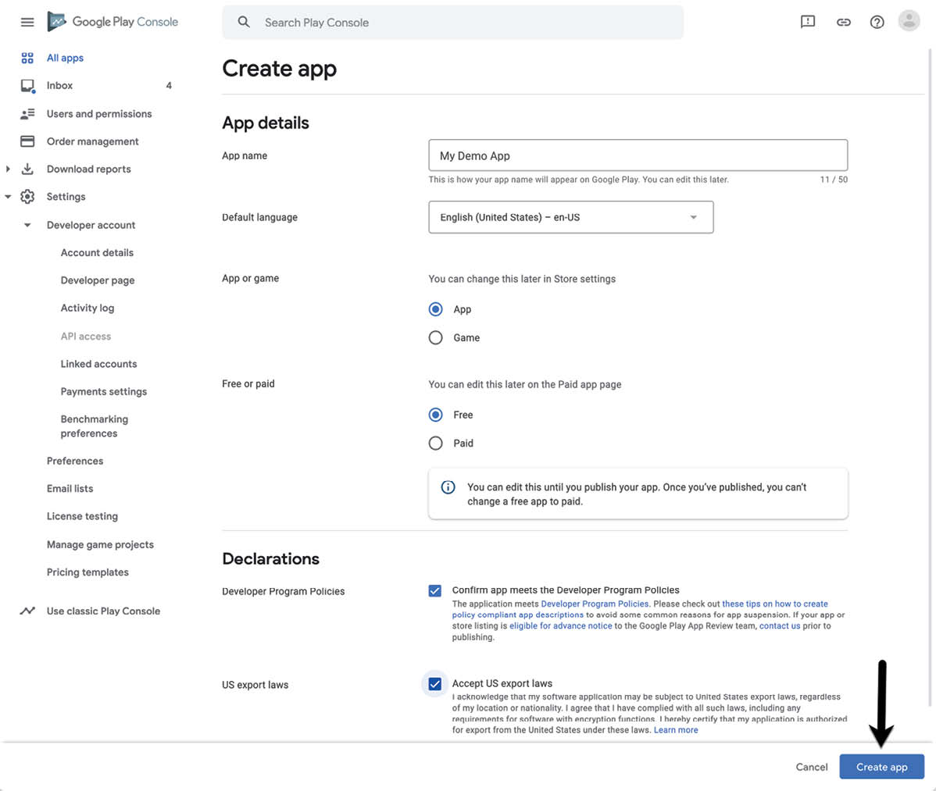Click the App name input field
The height and width of the screenshot is (791, 936).
(x=638, y=155)
